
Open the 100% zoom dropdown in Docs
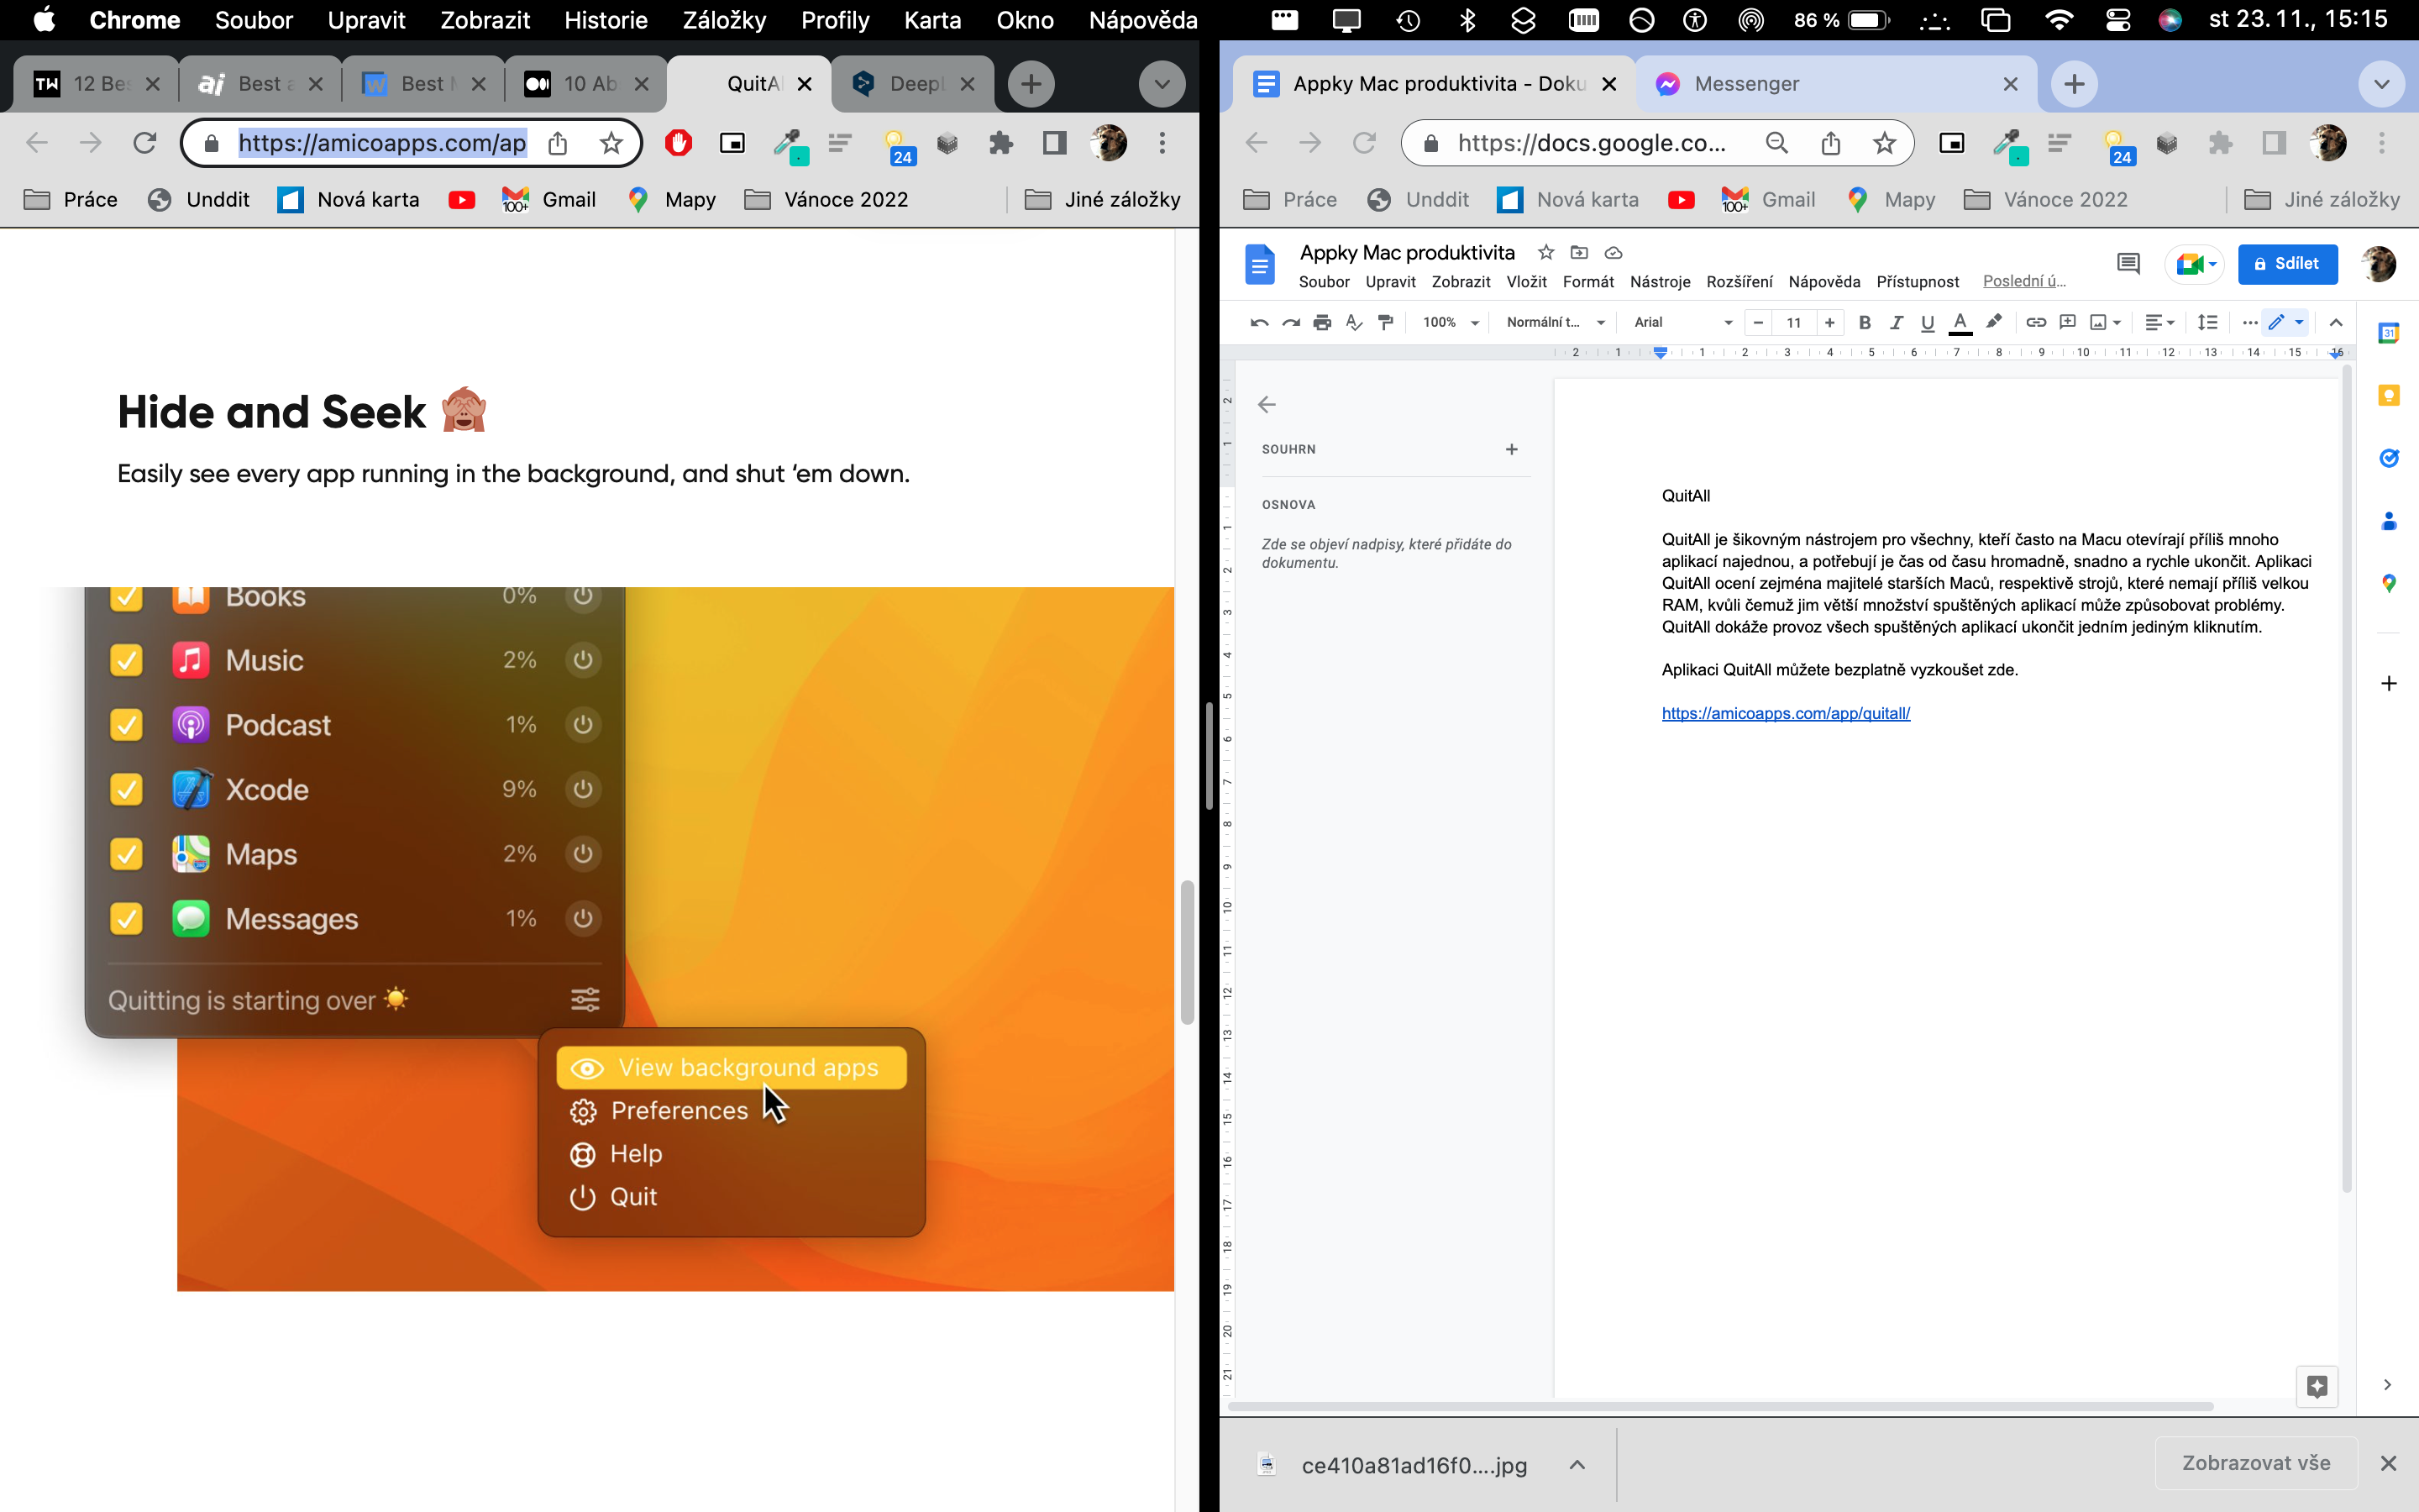pos(1451,322)
